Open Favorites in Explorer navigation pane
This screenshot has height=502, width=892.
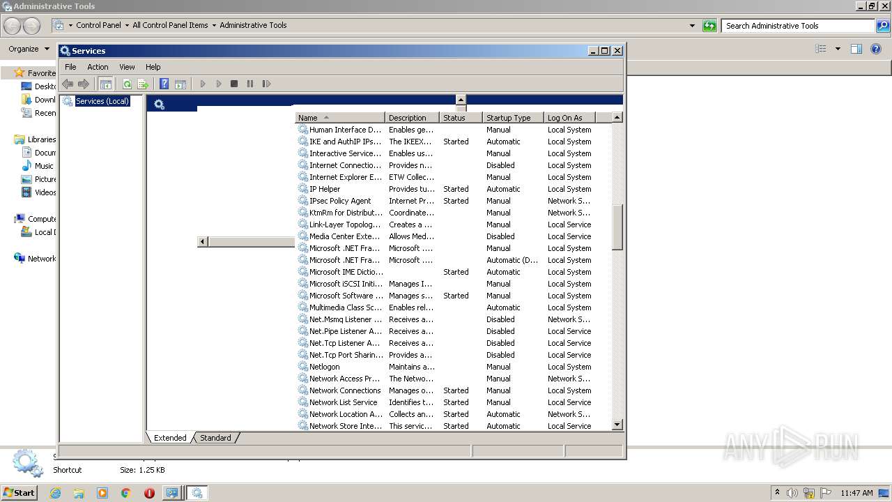click(35, 73)
